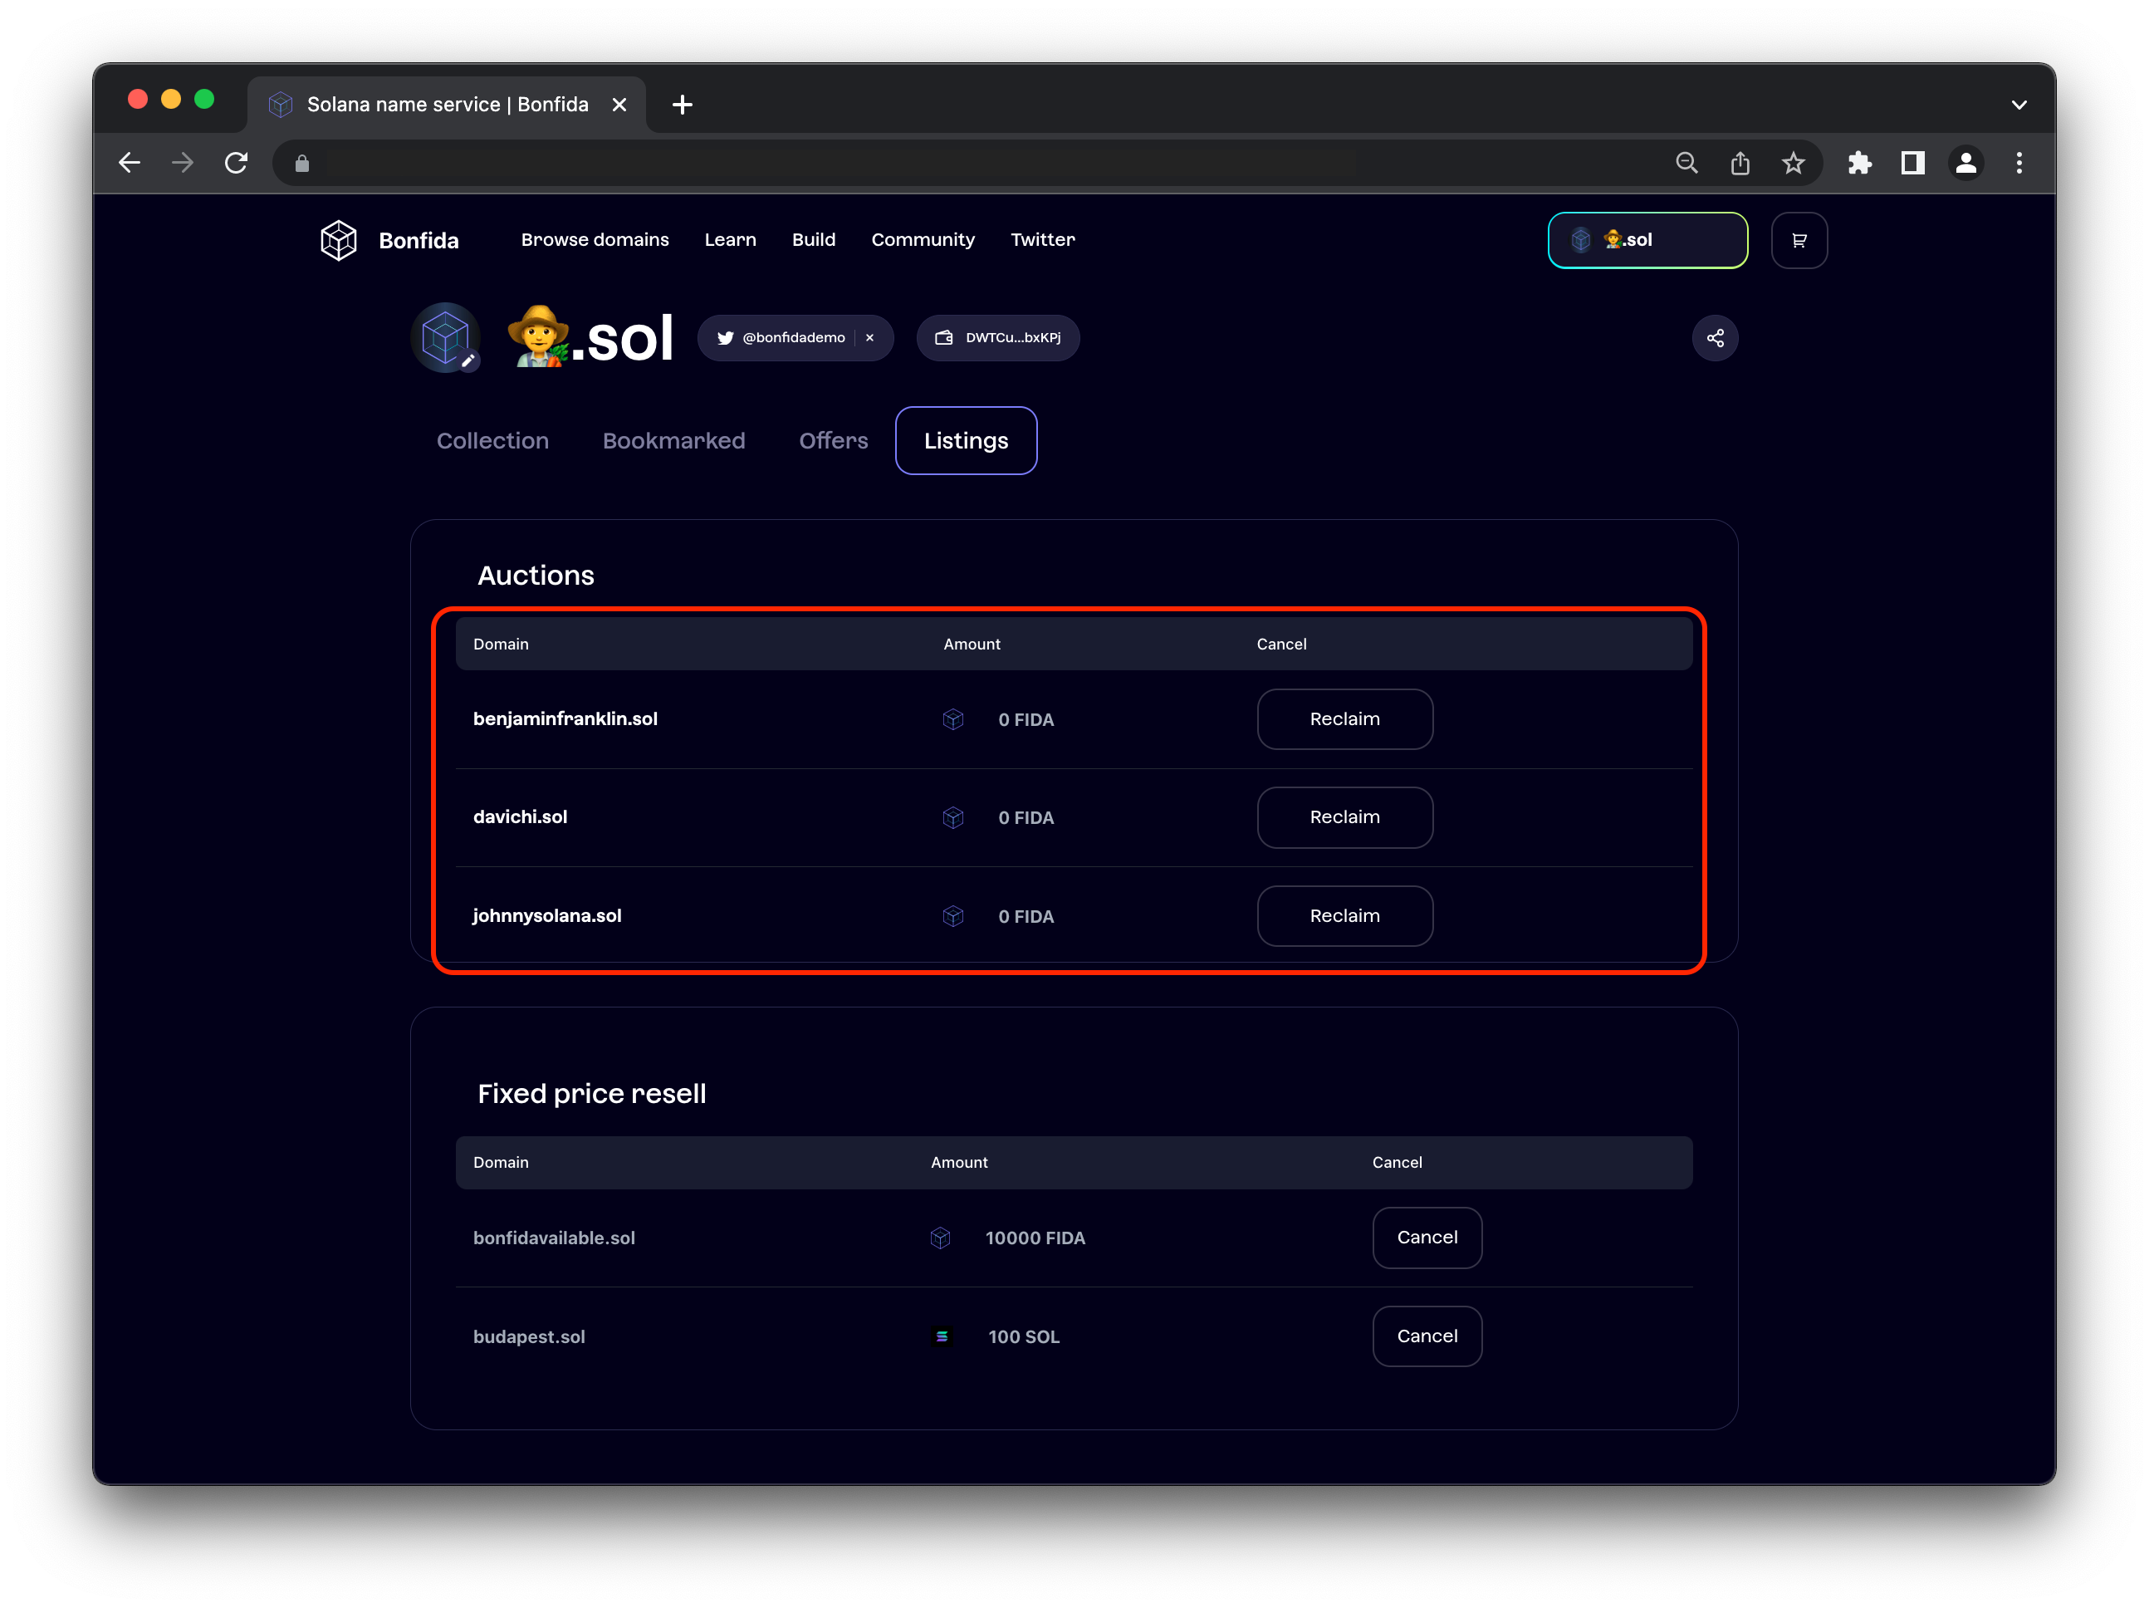
Task: Cancel the bonfidavailable.sol listing
Action: (x=1427, y=1238)
